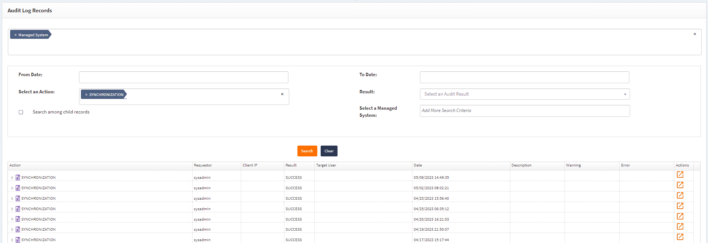708x243 pixels.
Task: Remove the Managed System filter tag
Action: [x=15, y=35]
